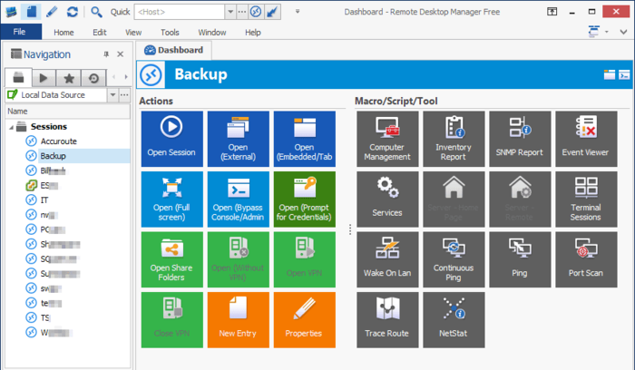This screenshot has width=635, height=370.
Task: Toggle auto-hide pin on Navigation panel
Action: click(x=106, y=54)
